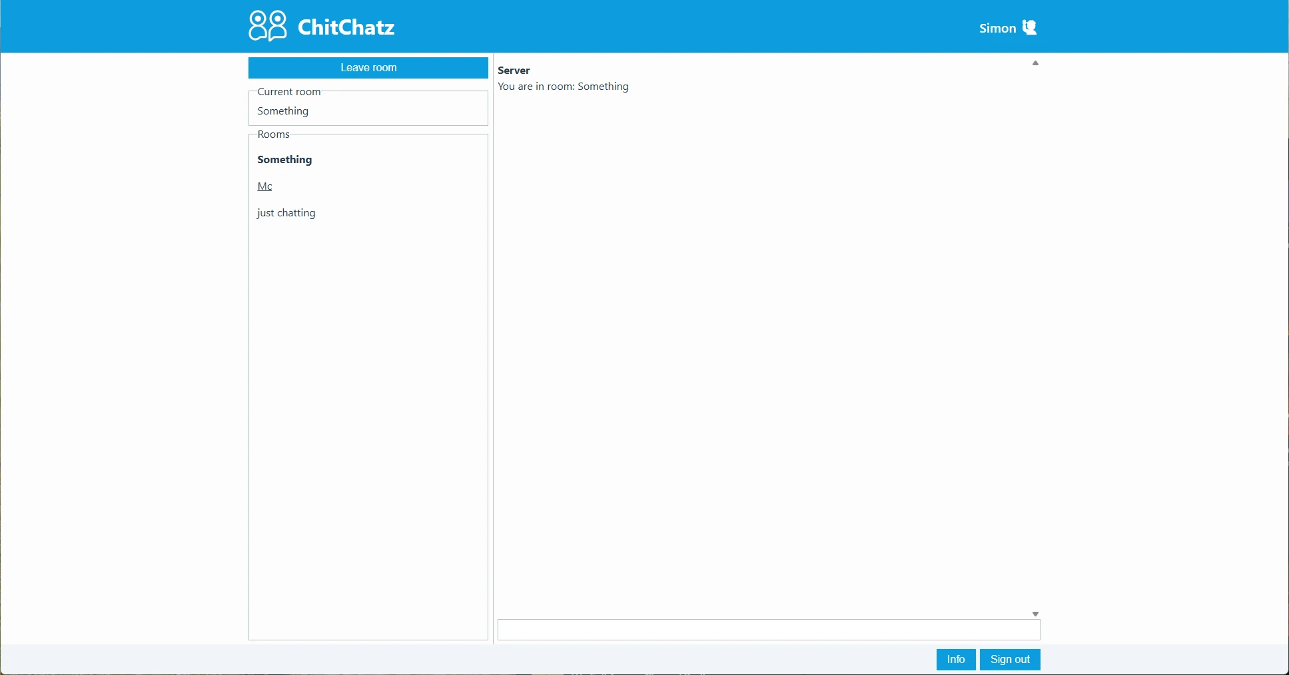Join the Mc room

[264, 186]
